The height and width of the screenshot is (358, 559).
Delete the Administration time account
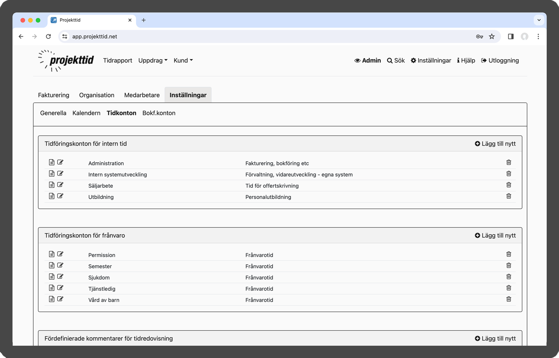tap(508, 163)
